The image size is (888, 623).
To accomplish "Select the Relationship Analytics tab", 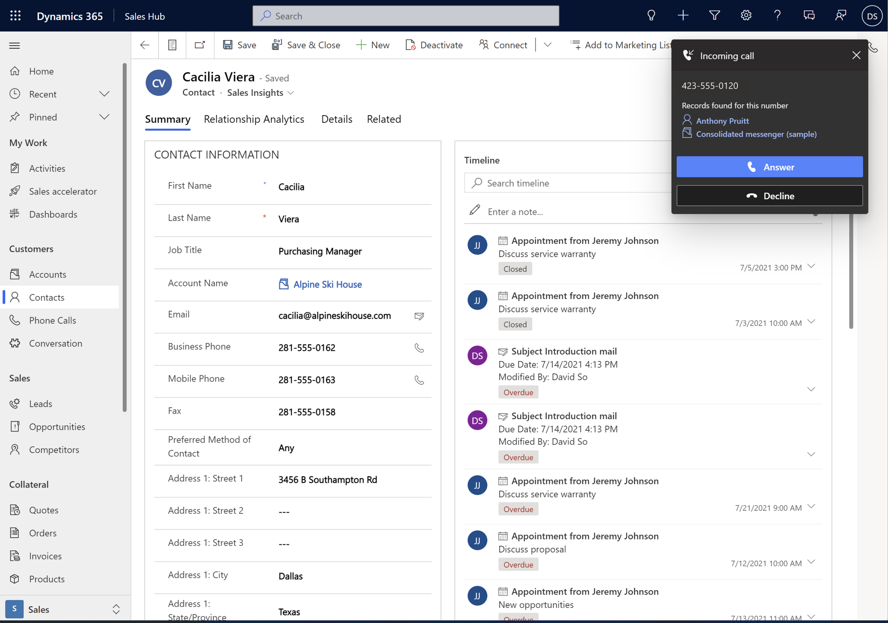I will (254, 119).
